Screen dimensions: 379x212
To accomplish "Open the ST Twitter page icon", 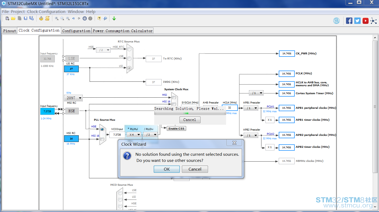I will (x=357, y=21).
